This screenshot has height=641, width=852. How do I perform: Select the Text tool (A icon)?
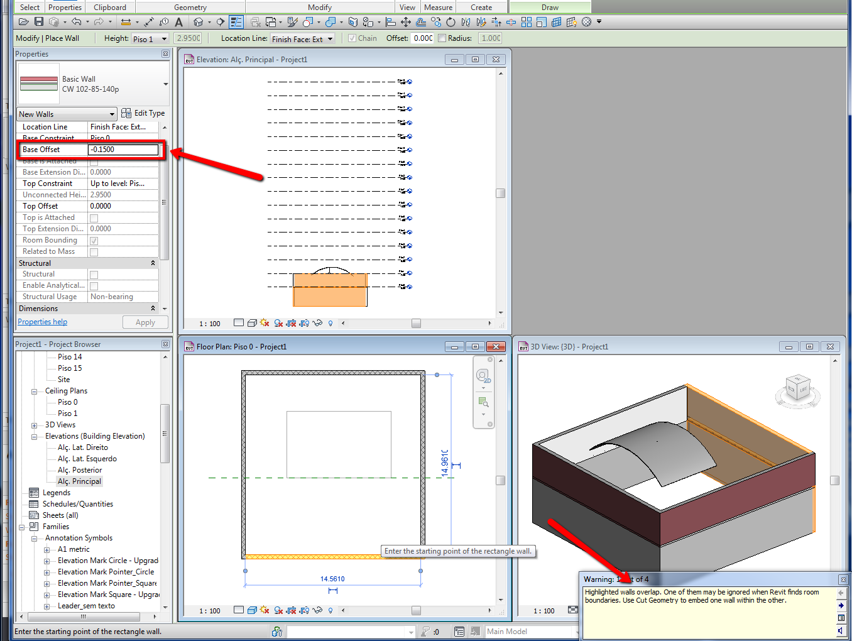click(178, 22)
